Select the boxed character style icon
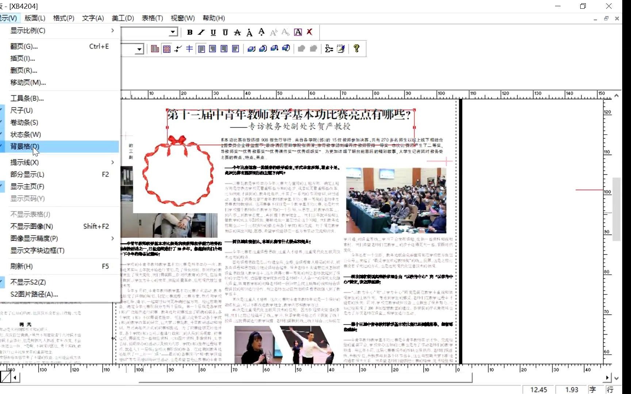 coord(298,32)
